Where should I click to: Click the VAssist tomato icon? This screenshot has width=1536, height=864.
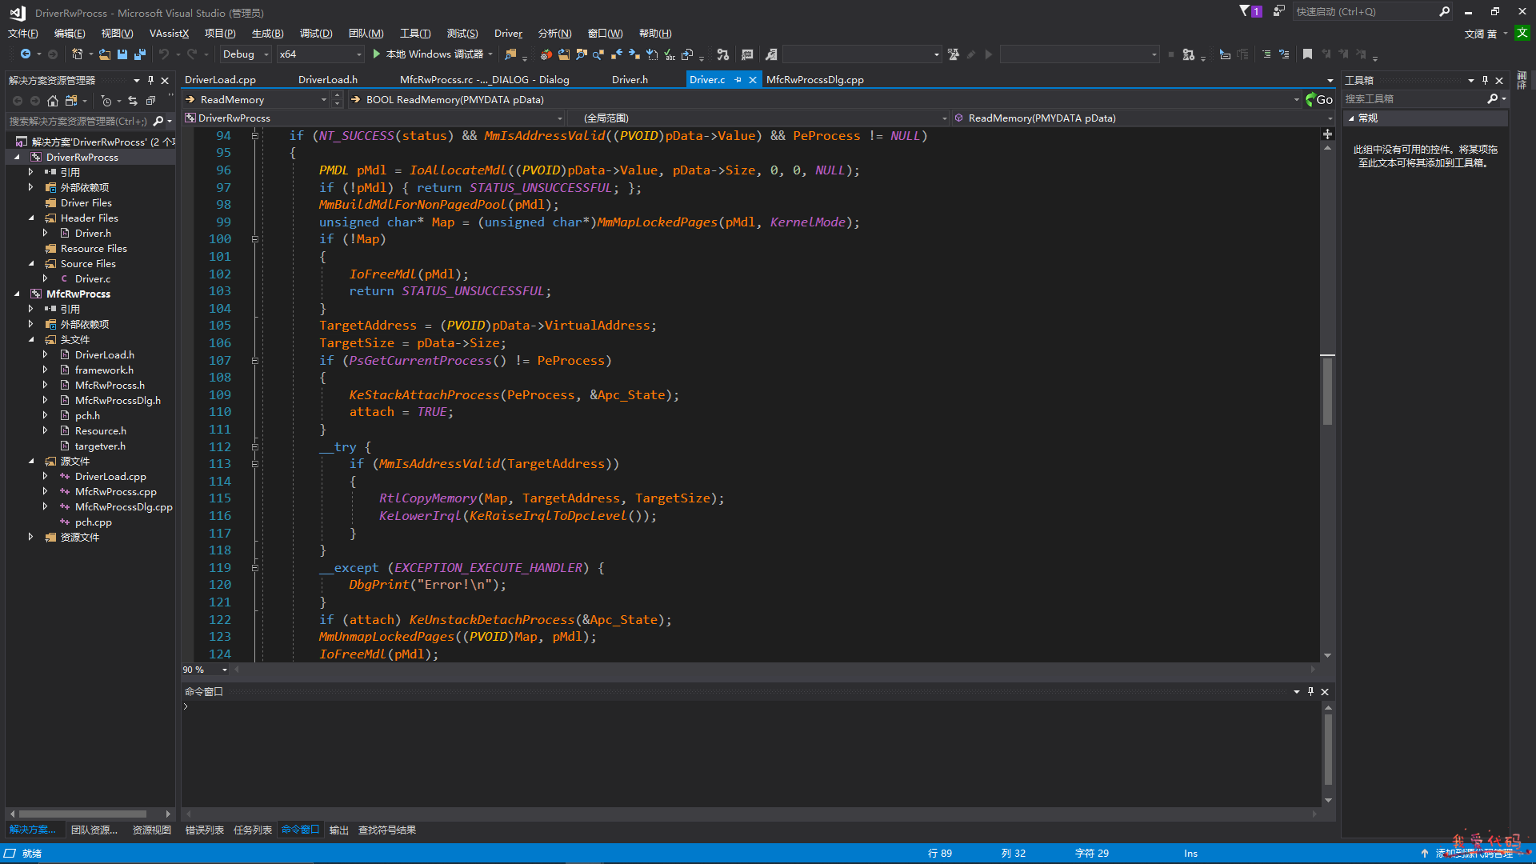pos(546,54)
